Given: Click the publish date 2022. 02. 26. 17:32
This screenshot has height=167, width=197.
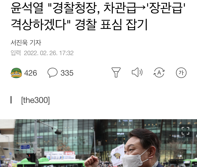Looking at the screenshot, I should (x=49, y=53).
